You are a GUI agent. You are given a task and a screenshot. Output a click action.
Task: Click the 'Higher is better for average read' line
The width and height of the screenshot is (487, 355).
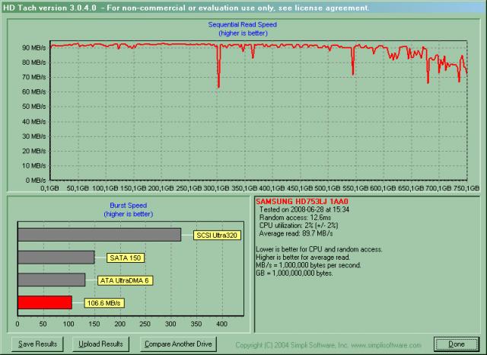pyautogui.click(x=303, y=257)
